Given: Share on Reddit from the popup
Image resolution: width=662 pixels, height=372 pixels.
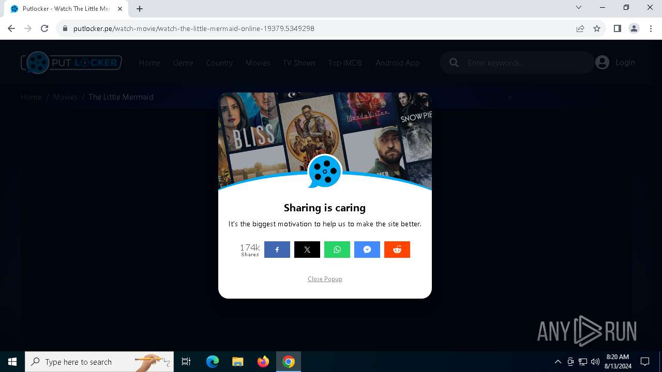Looking at the screenshot, I should pos(397,250).
